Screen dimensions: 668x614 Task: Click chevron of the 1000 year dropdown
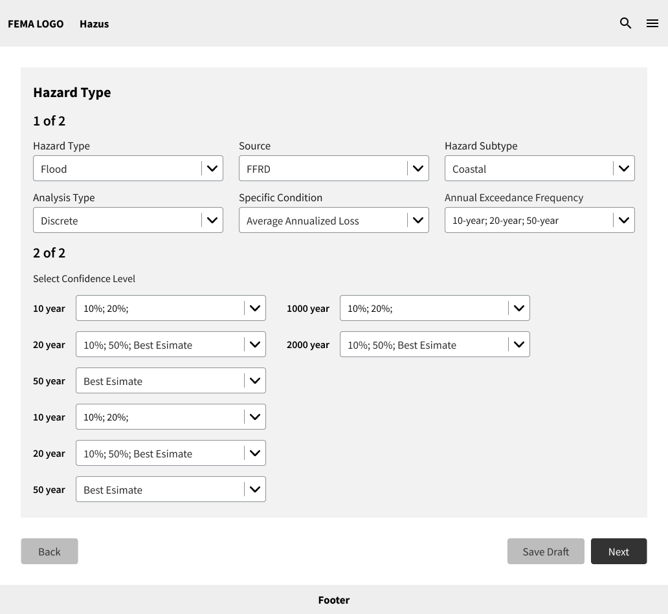tap(519, 309)
